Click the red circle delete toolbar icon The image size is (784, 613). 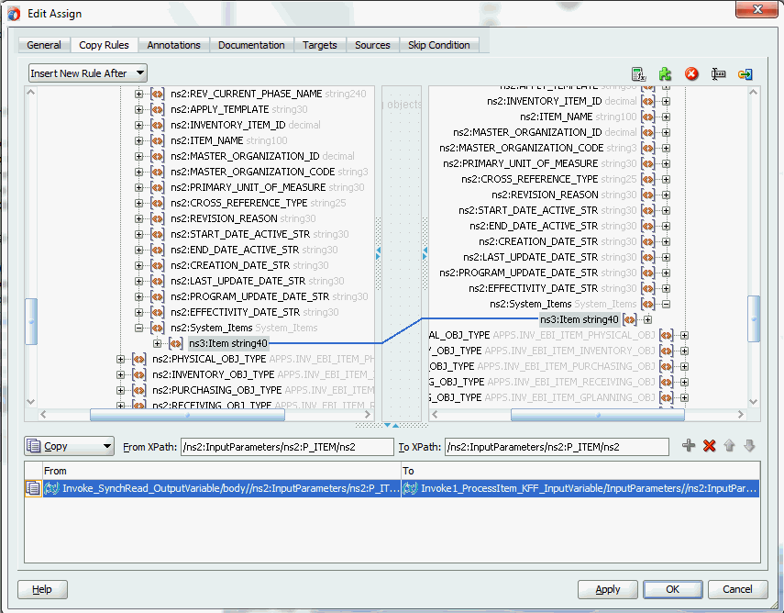click(x=691, y=74)
